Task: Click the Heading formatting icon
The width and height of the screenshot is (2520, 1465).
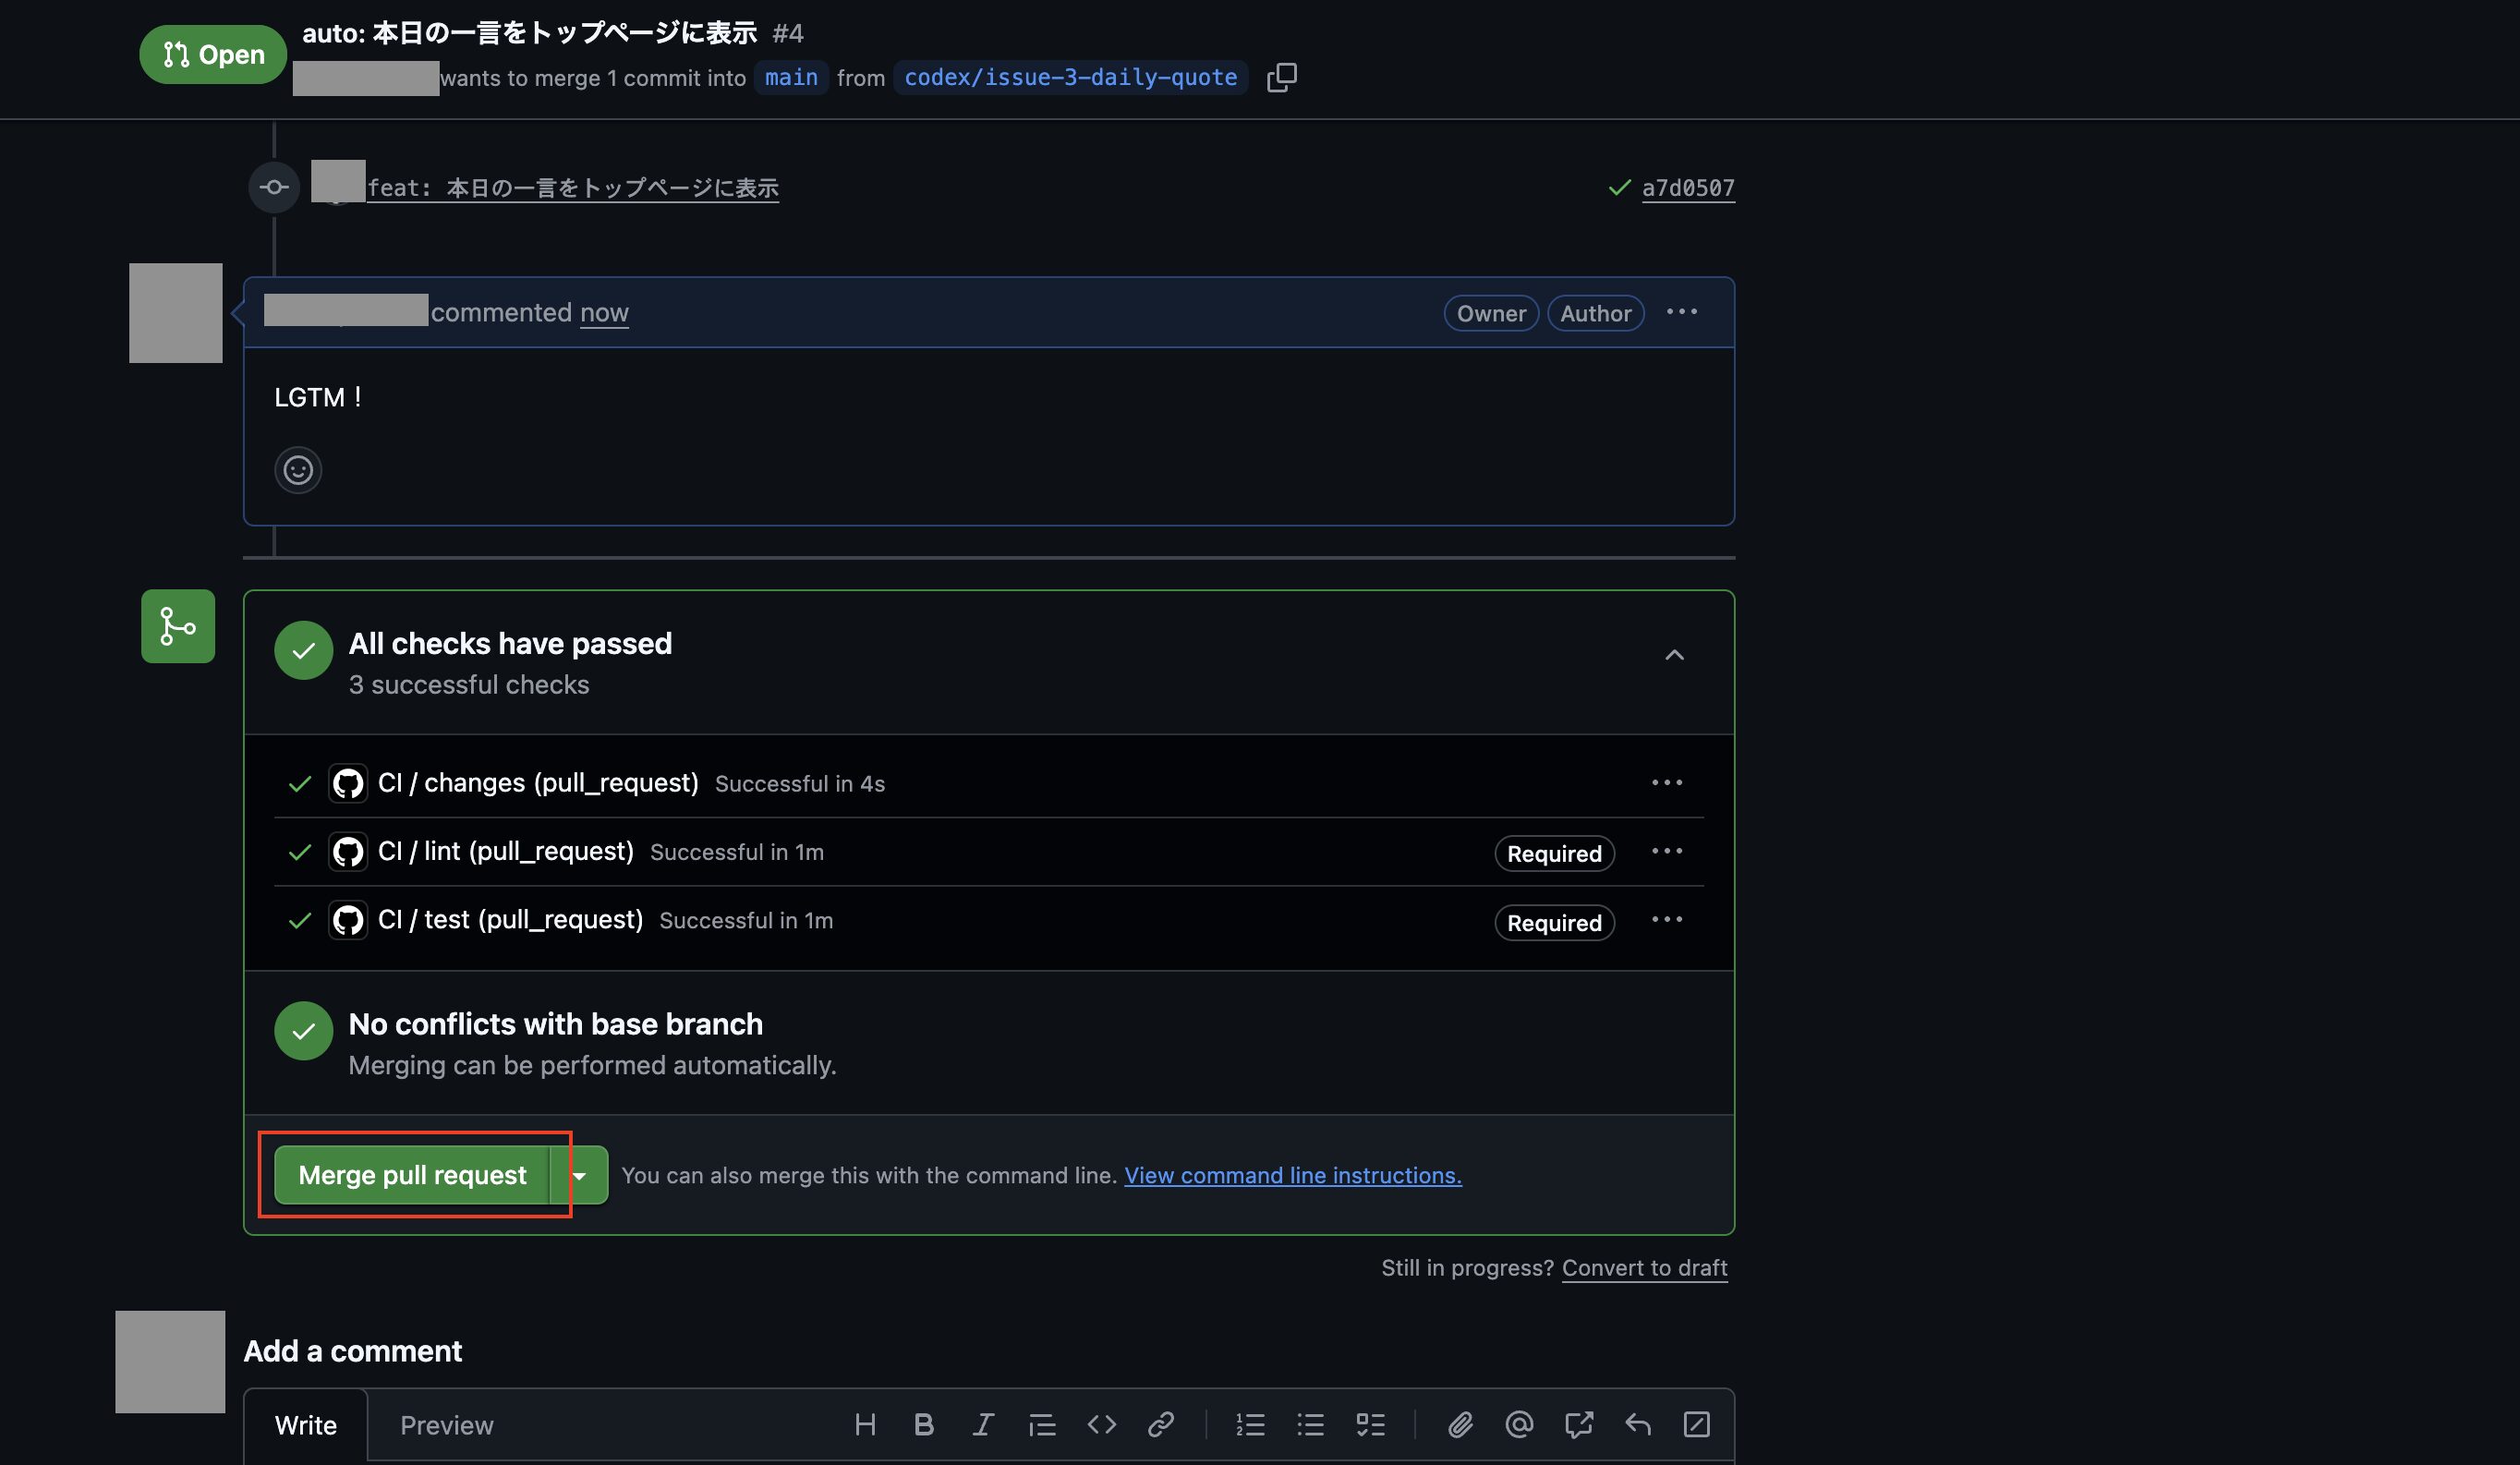Action: [865, 1424]
